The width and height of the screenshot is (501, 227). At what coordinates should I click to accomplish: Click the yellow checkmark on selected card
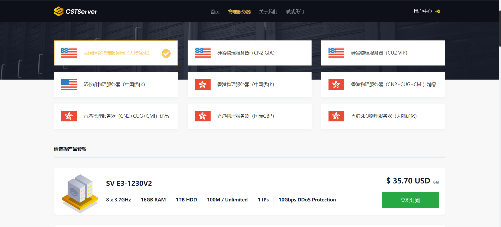(166, 53)
